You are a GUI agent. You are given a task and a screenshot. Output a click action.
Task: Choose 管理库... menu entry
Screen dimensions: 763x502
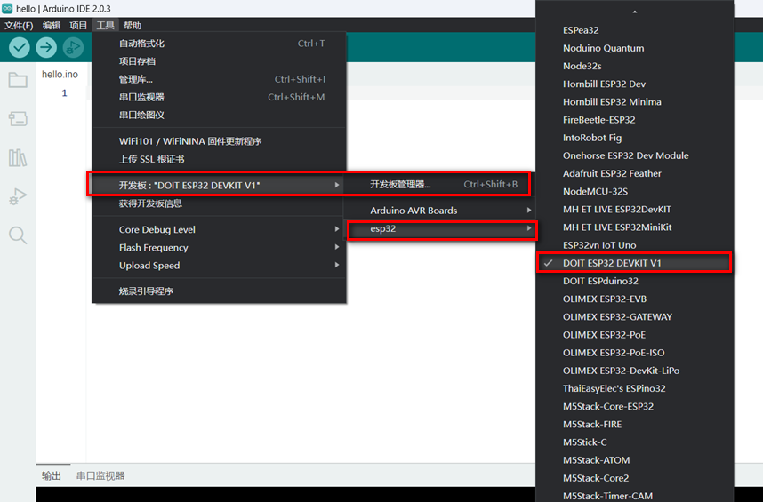coord(219,79)
